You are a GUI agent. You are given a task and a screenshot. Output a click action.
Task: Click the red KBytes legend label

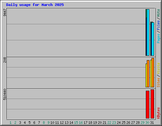click(x=159, y=113)
